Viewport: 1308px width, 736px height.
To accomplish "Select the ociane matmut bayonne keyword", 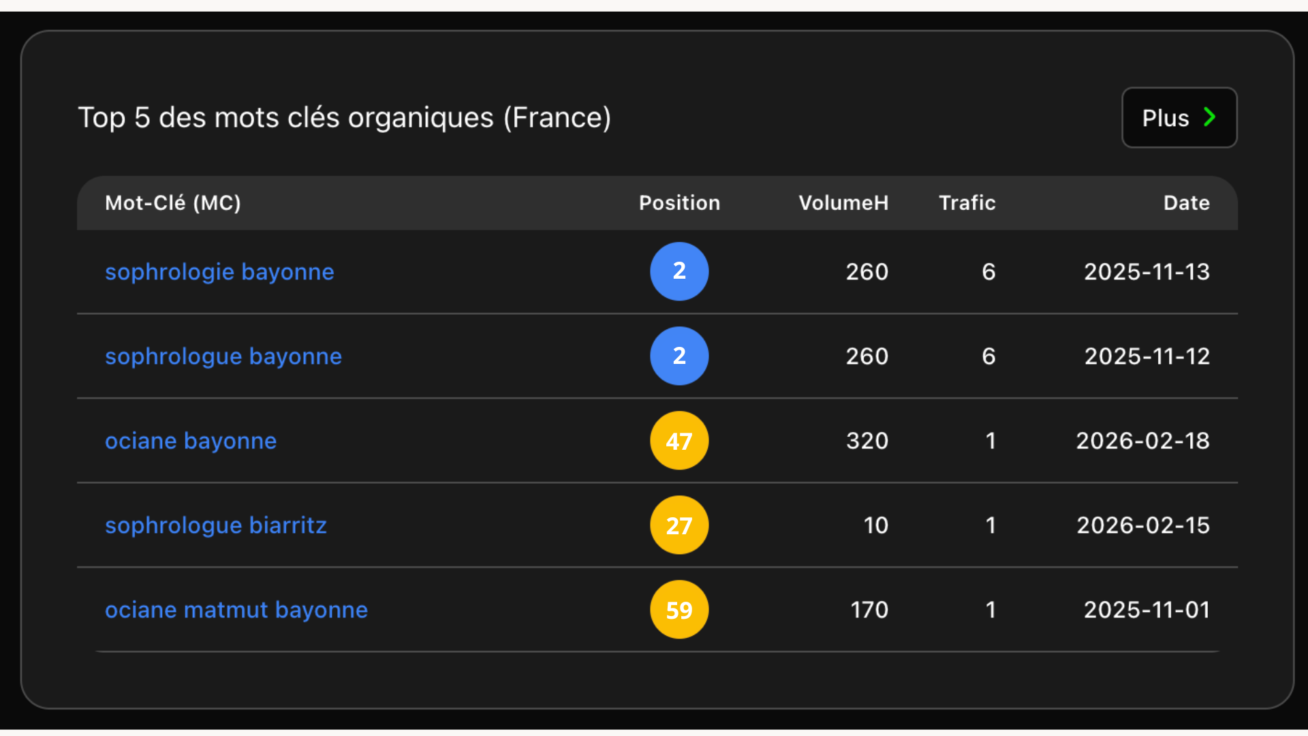I will click(236, 610).
